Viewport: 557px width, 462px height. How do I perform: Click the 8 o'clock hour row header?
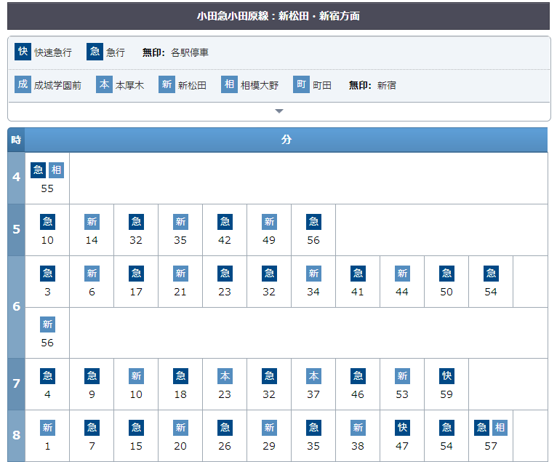pyautogui.click(x=16, y=436)
